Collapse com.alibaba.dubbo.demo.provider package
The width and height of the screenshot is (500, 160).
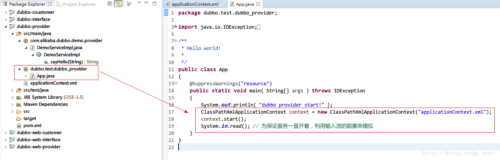click(x=20, y=41)
